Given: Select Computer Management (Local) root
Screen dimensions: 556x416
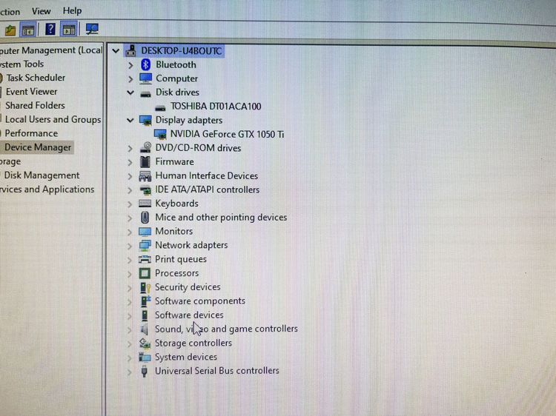Looking at the screenshot, I should pos(51,50).
